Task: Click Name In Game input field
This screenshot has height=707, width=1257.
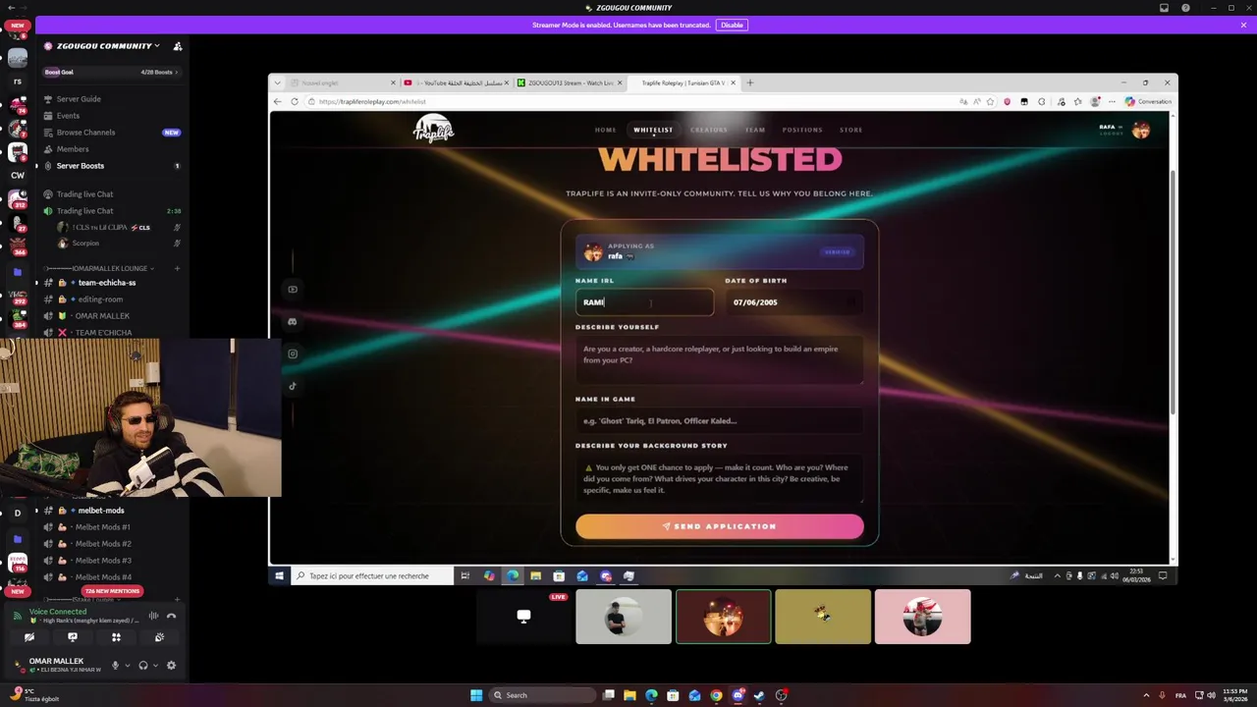Action: (x=719, y=420)
